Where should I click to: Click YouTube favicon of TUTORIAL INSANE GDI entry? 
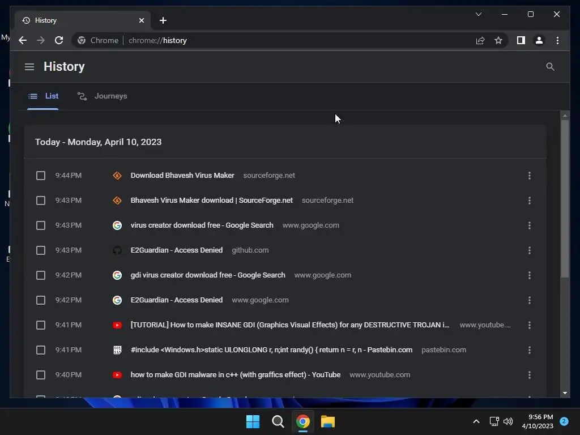click(117, 325)
